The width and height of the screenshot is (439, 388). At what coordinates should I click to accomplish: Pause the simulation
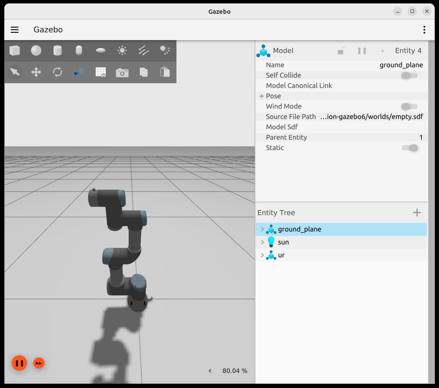tap(19, 363)
